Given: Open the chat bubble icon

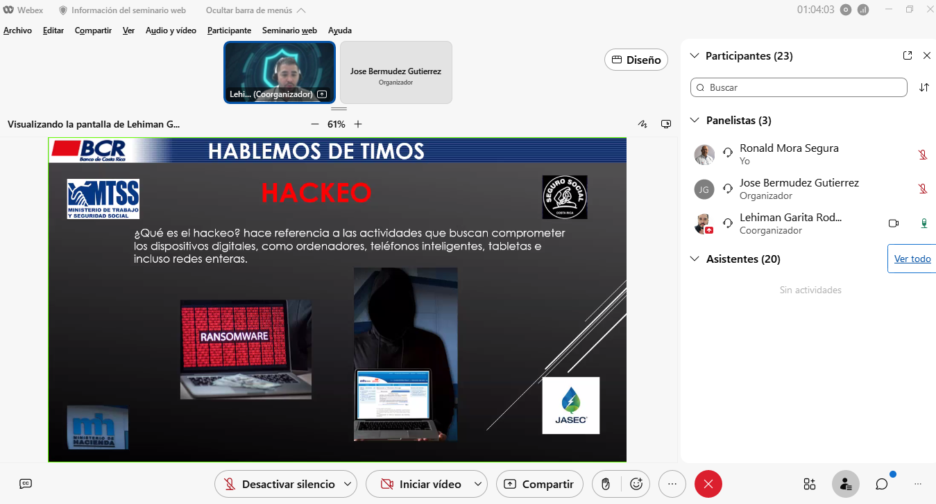Looking at the screenshot, I should click(x=882, y=484).
